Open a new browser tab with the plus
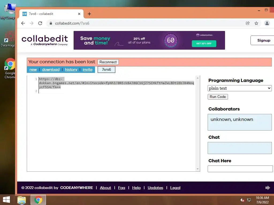 tap(89, 14)
